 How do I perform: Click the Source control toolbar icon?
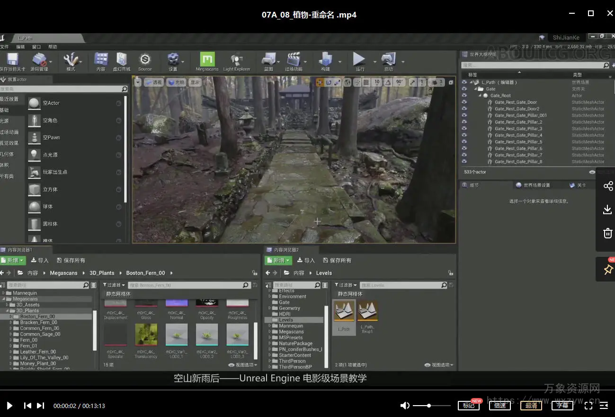[x=145, y=60]
